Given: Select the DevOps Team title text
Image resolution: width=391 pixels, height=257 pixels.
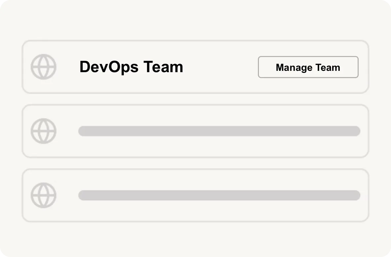Looking at the screenshot, I should coord(131,67).
